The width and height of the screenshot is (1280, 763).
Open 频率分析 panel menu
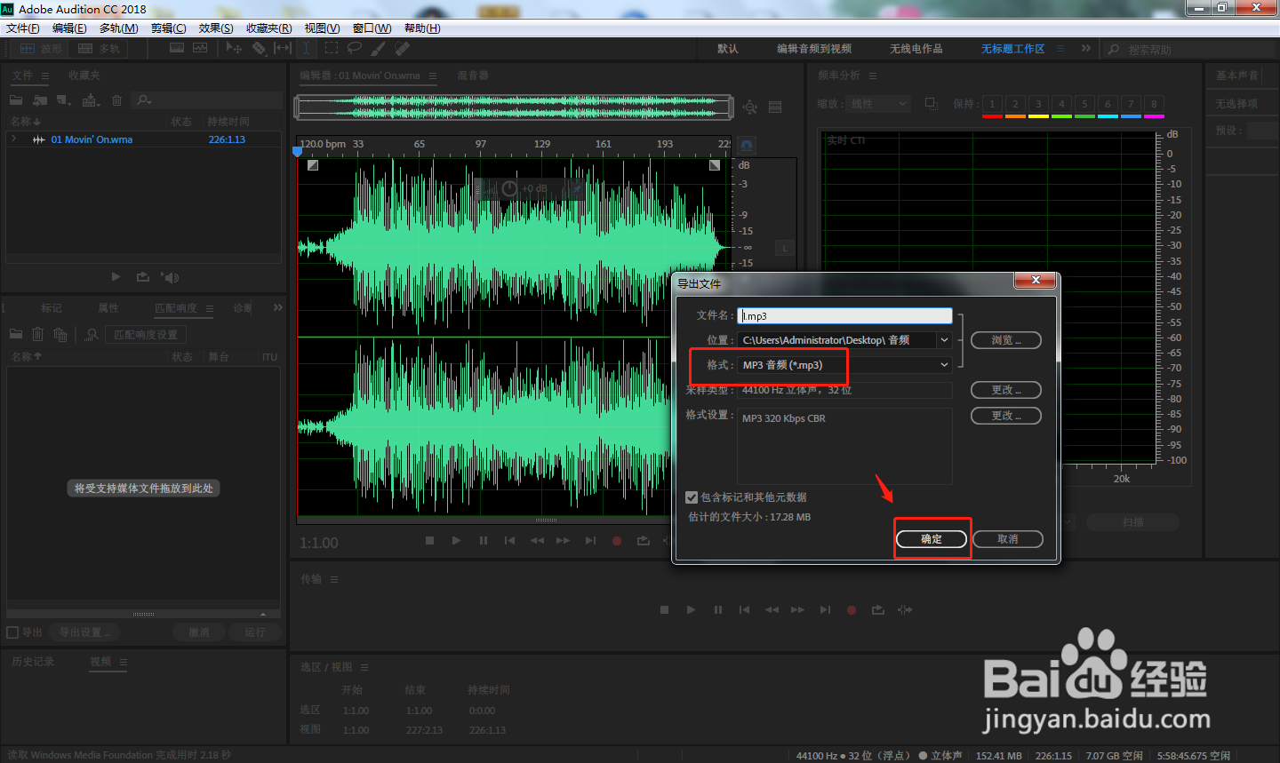coord(873,76)
